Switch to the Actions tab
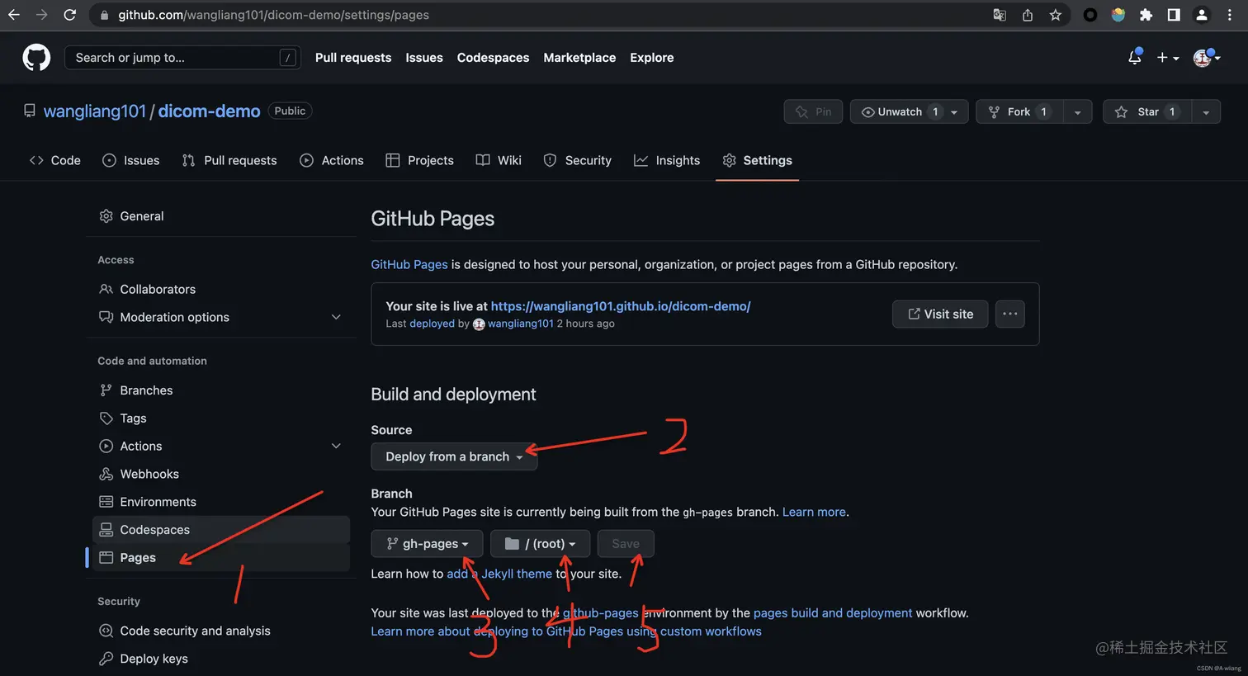The width and height of the screenshot is (1248, 676). point(331,160)
